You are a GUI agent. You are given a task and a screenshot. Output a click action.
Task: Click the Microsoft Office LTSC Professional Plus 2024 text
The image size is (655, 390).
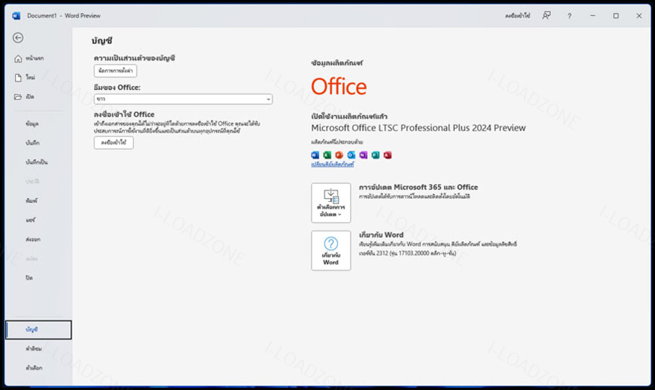[418, 128]
